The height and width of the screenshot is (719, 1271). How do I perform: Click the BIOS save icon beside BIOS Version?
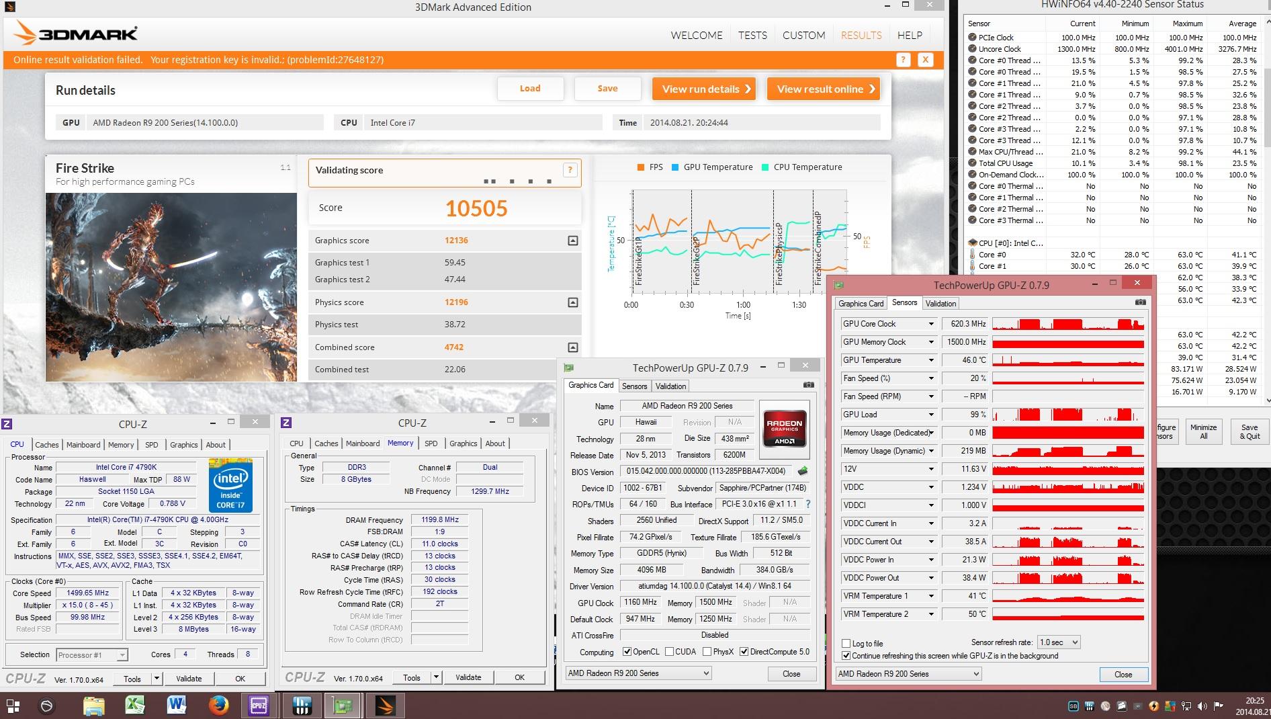pyautogui.click(x=802, y=471)
